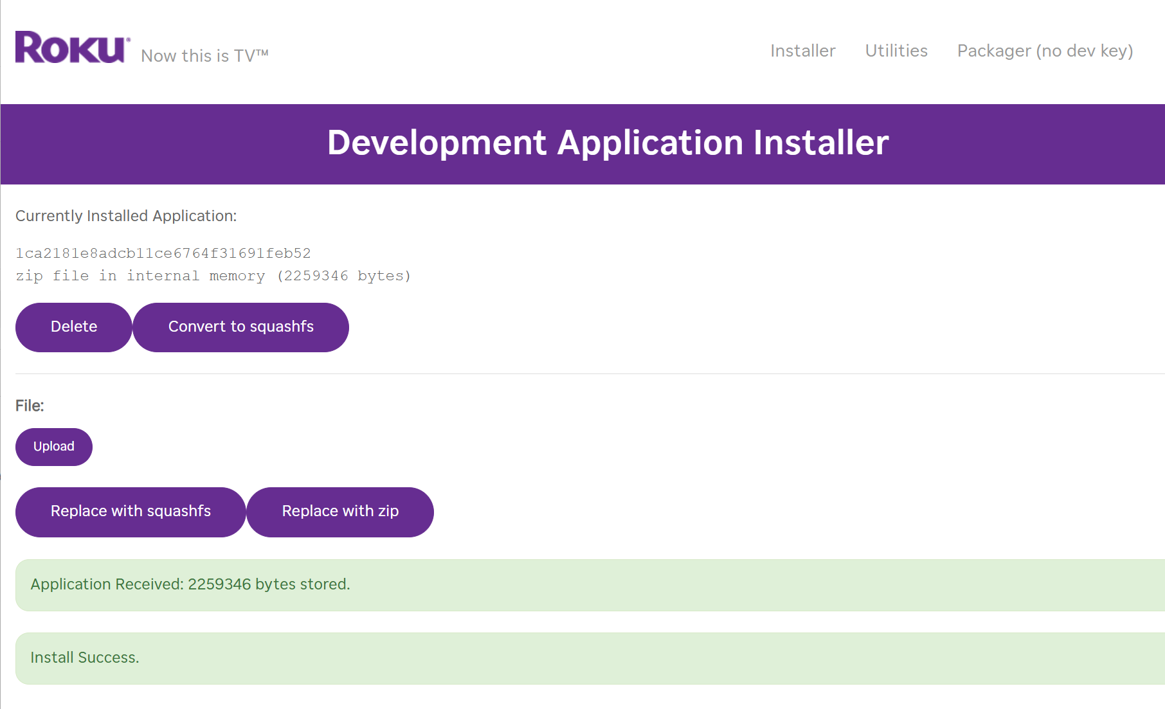This screenshot has width=1165, height=709.
Task: Click the installed app hash 1ca2181e8adcb11ce…
Action: (163, 253)
